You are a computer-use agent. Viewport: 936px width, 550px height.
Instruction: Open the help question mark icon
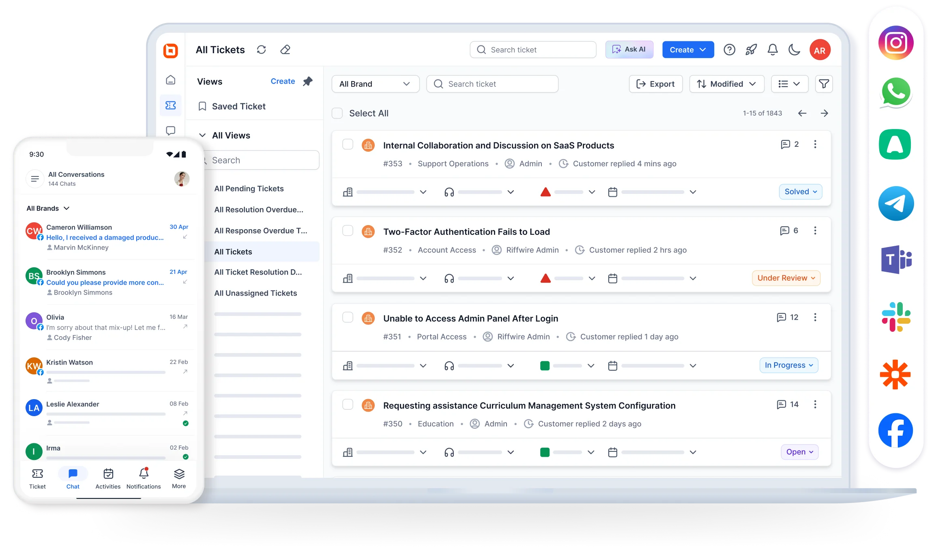[x=730, y=49]
